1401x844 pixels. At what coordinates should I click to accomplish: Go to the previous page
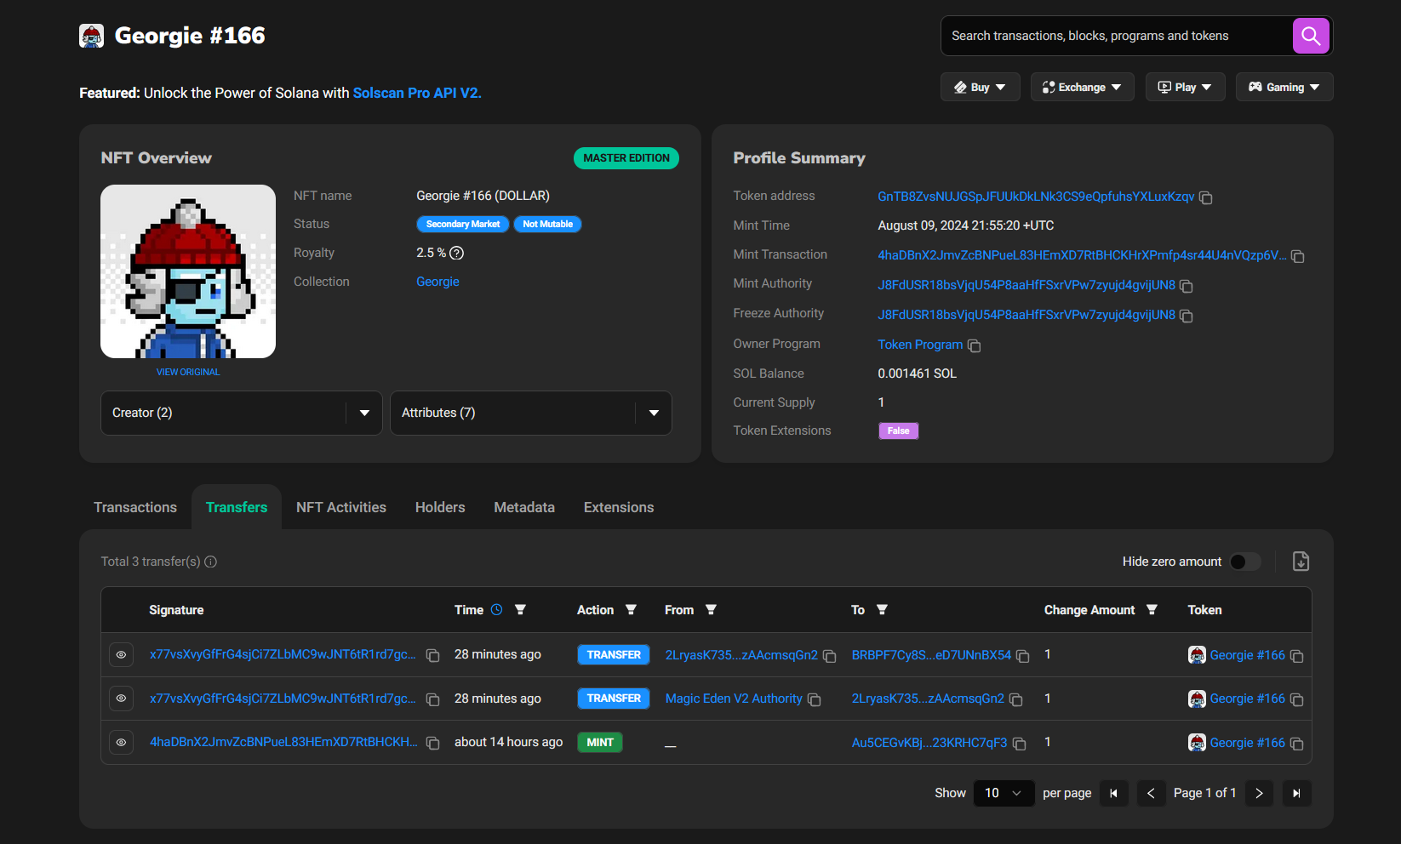coord(1151,793)
